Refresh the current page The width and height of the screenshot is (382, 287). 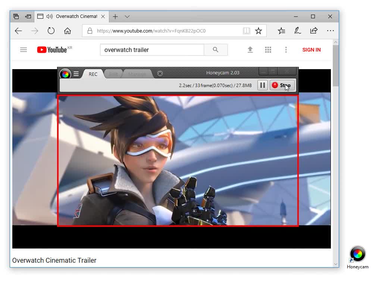tap(51, 31)
